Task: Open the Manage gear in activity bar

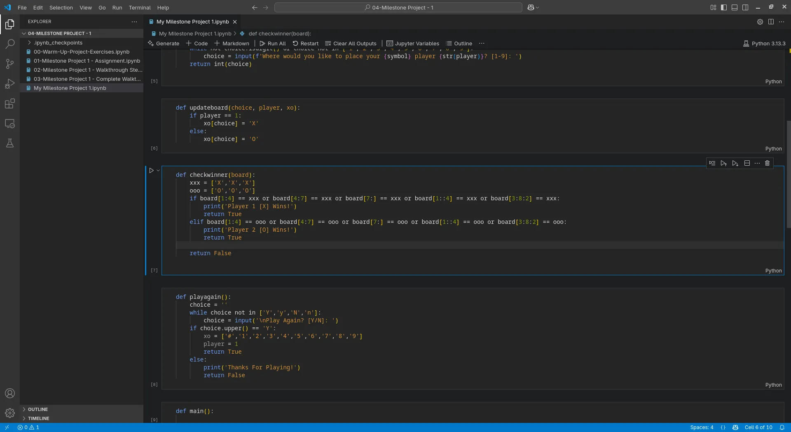Action: point(10,413)
